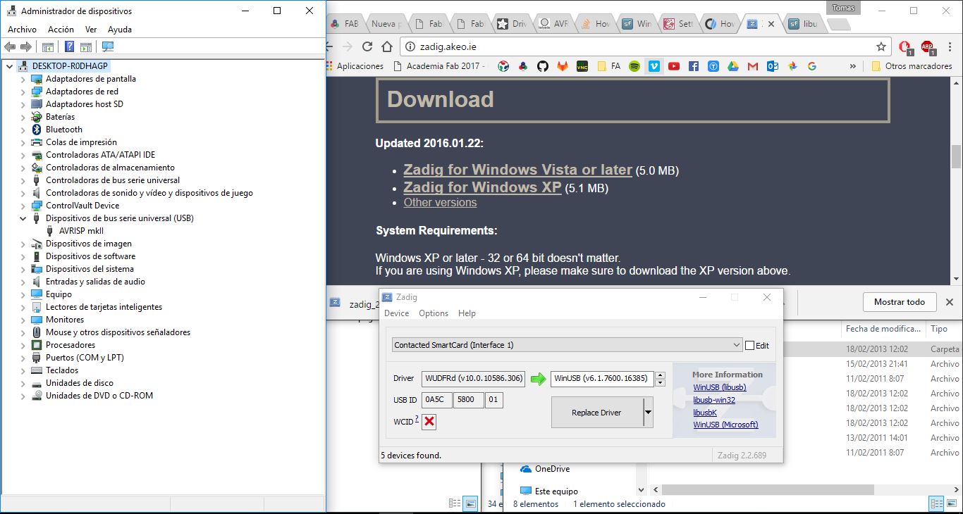Open the Replace Driver split arrow dropdown

649,413
